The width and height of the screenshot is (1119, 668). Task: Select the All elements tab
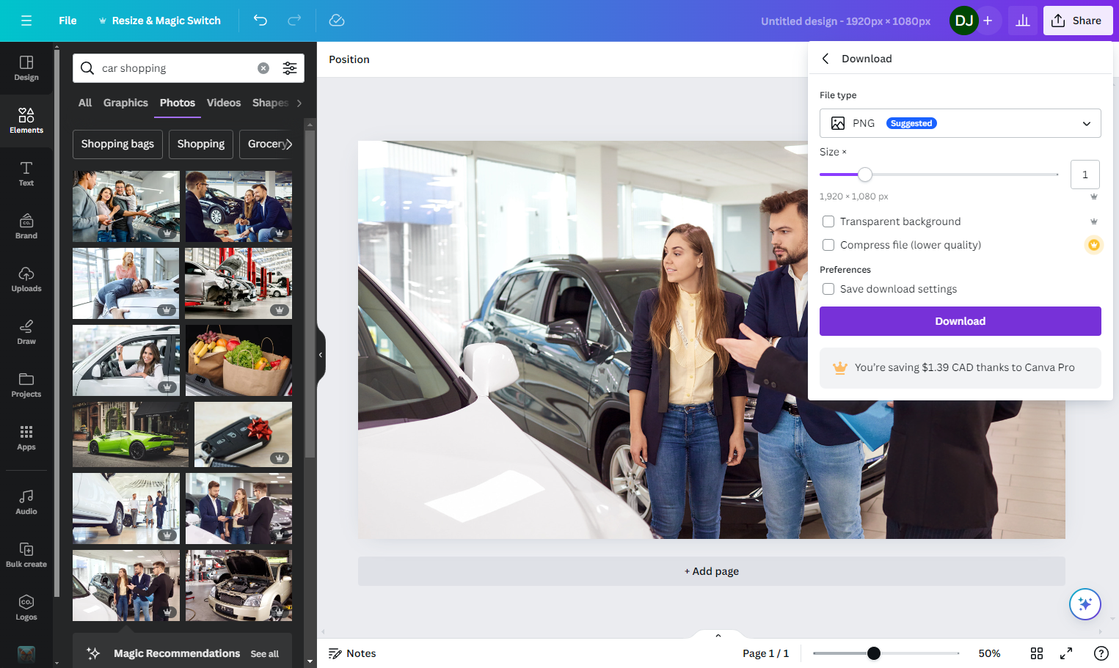(85, 103)
